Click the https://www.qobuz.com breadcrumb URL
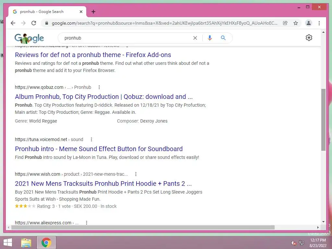This screenshot has width=332, height=249. point(39,87)
